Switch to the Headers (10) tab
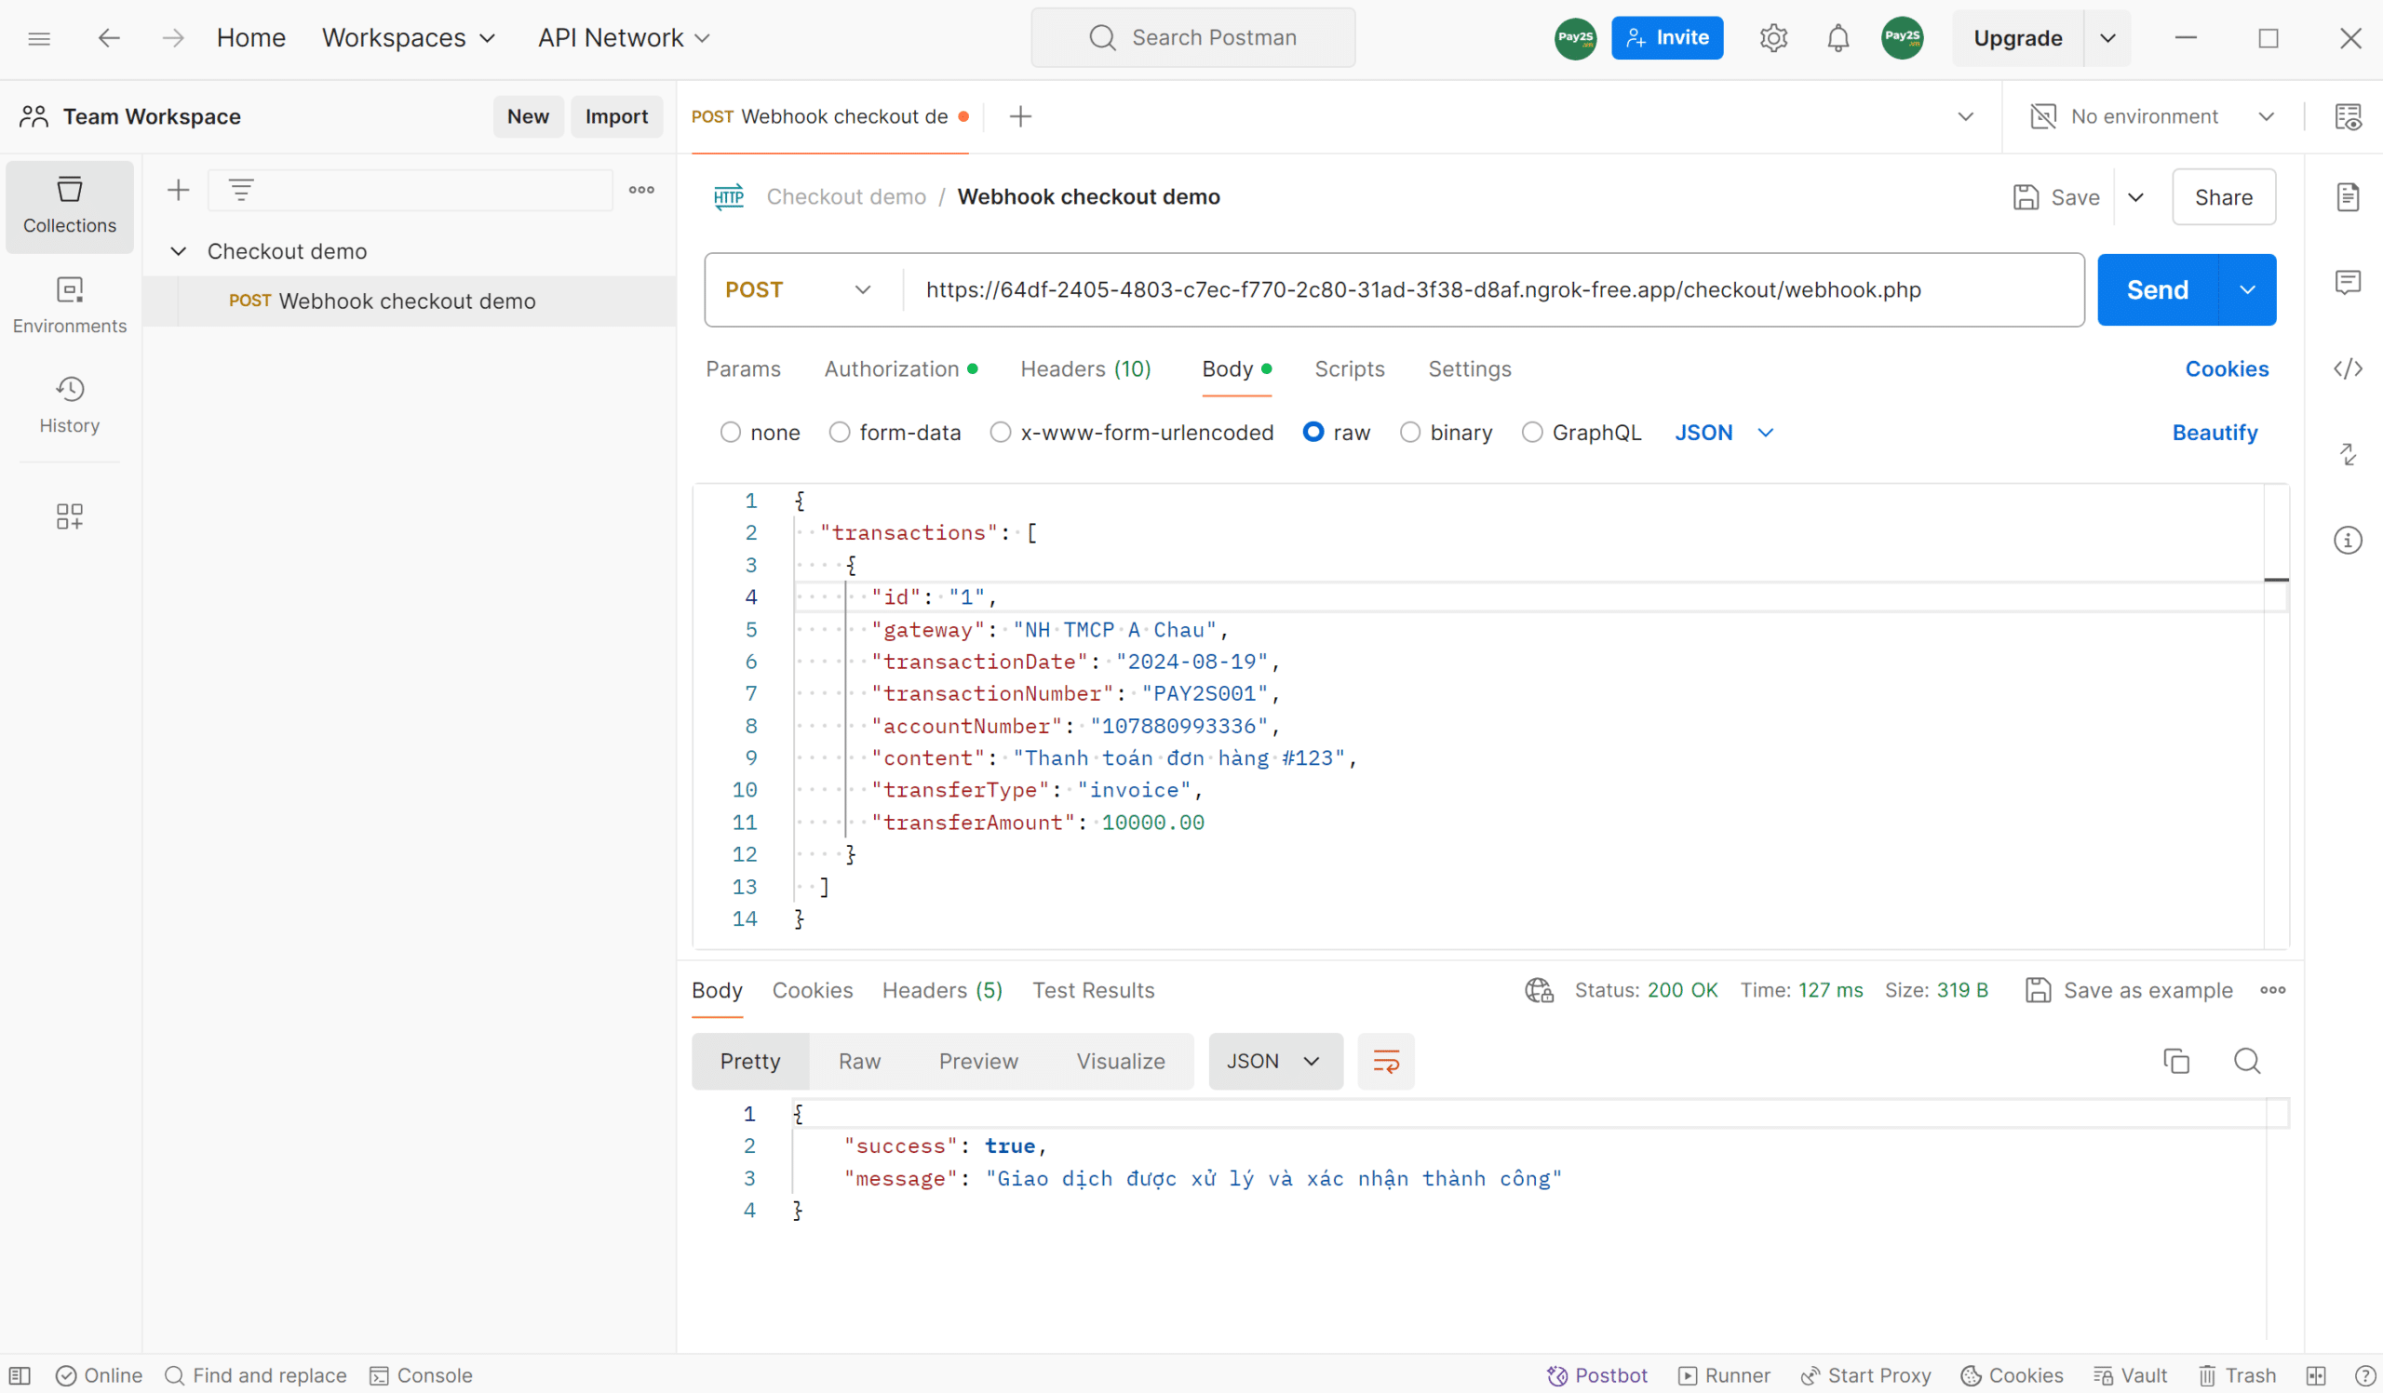Screen dimensions: 2383x1393 [1085, 368]
